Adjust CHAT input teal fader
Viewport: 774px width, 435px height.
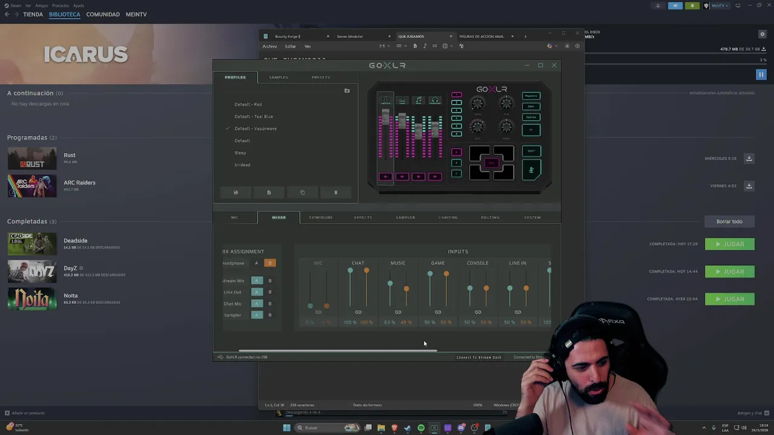click(350, 270)
